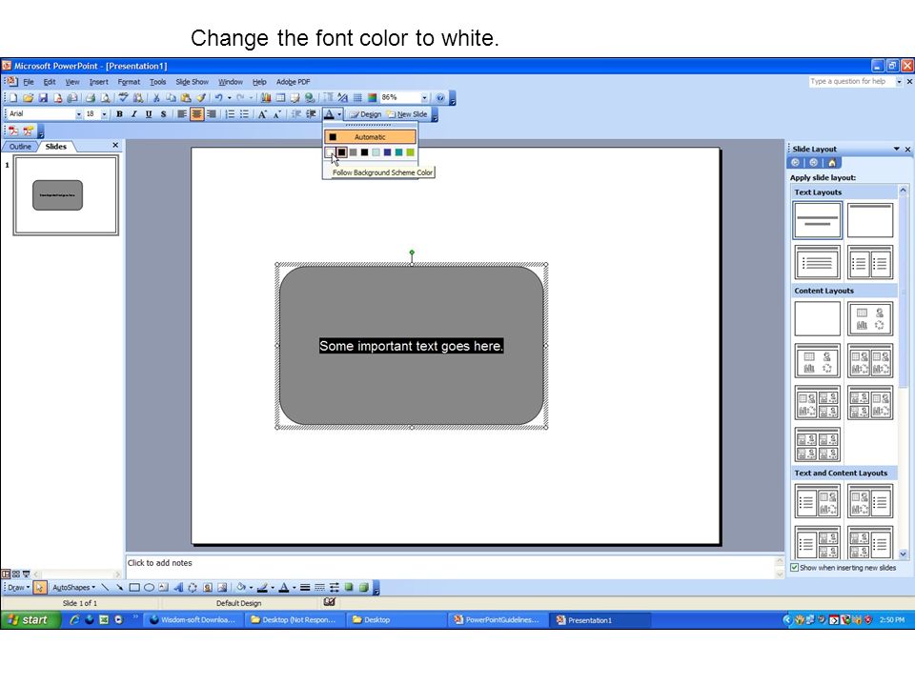The width and height of the screenshot is (915, 686).
Task: Click the Line Style icon in Drawing toolbar
Action: click(x=305, y=588)
